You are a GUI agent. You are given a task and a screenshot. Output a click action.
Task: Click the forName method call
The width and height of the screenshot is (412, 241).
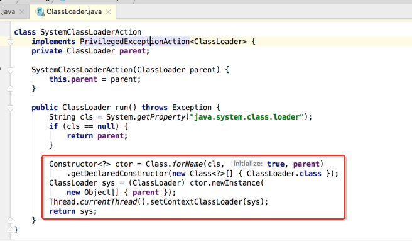(x=188, y=164)
